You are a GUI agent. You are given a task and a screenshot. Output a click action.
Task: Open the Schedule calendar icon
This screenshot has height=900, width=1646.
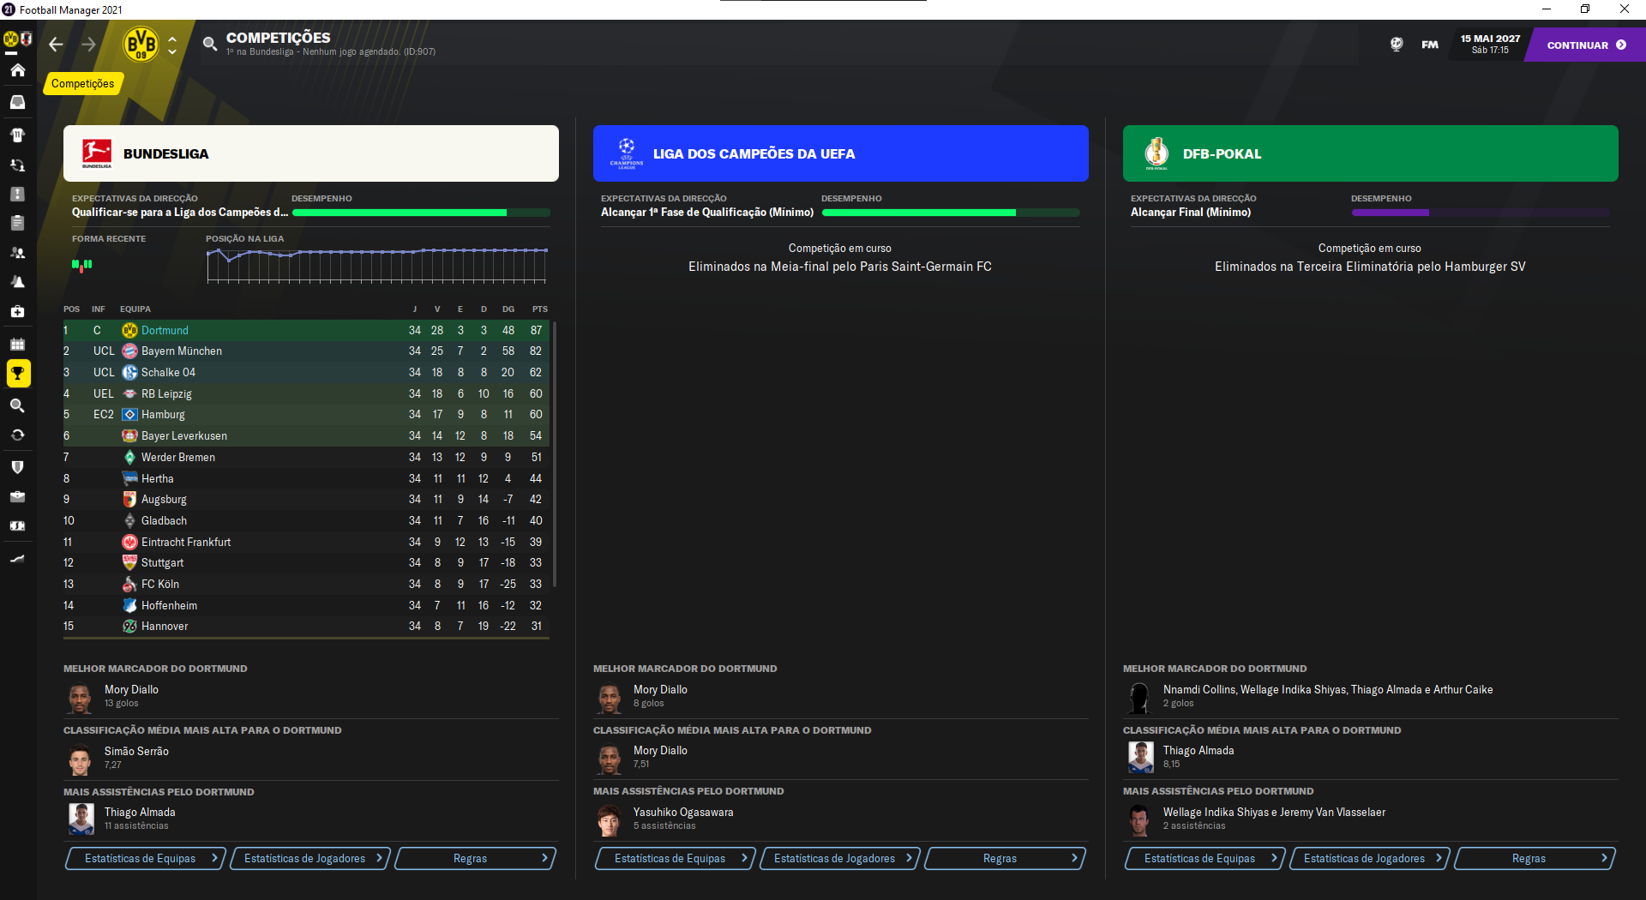pos(17,344)
